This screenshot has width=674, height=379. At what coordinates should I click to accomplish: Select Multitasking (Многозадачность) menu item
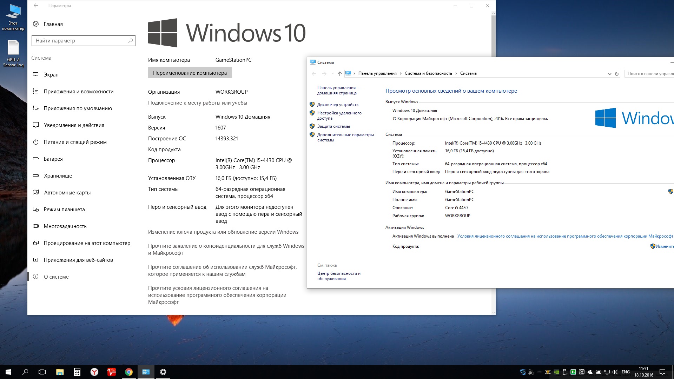pyautogui.click(x=65, y=226)
